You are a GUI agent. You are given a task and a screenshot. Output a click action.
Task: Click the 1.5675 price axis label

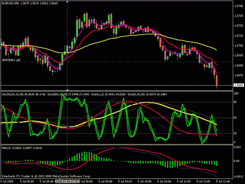pos(239,75)
